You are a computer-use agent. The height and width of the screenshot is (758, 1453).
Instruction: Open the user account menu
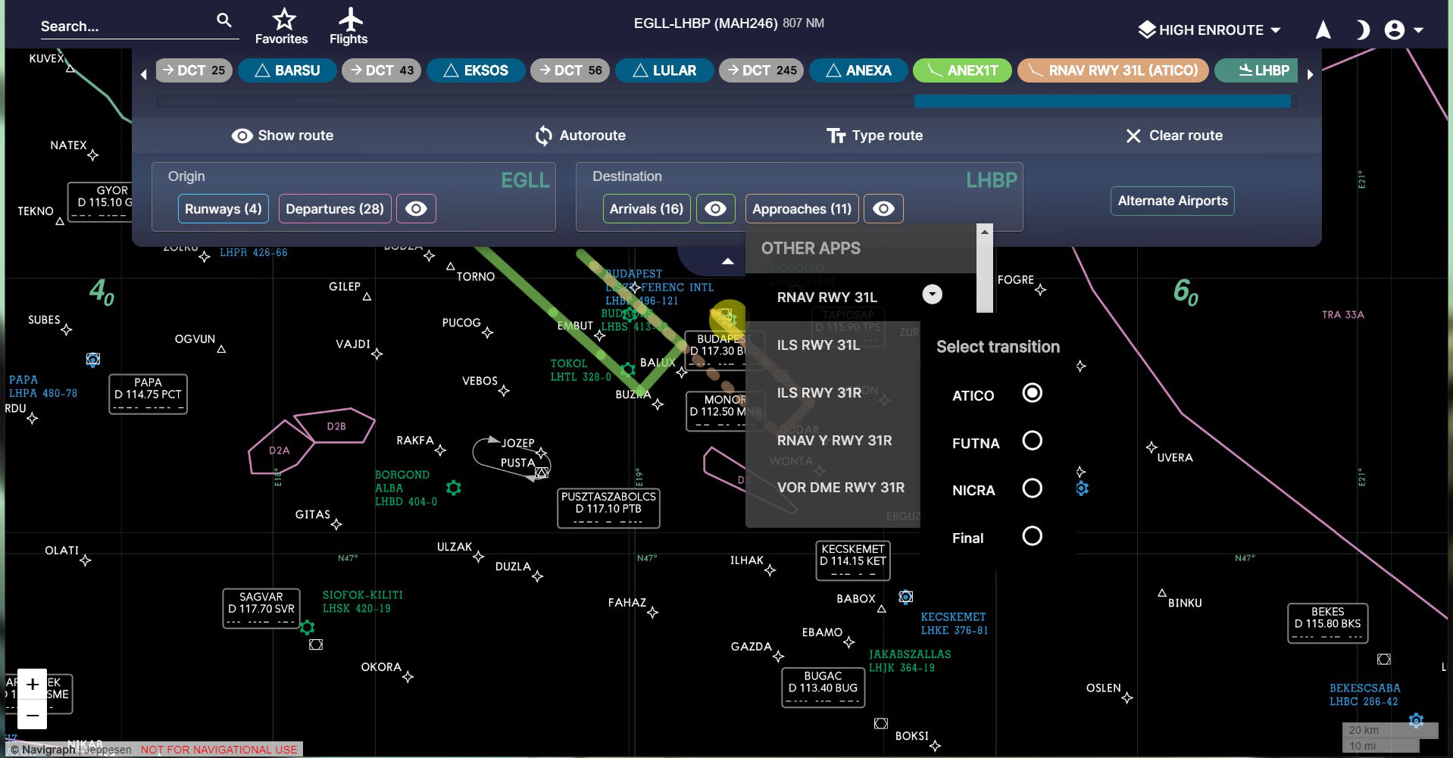(x=1403, y=30)
